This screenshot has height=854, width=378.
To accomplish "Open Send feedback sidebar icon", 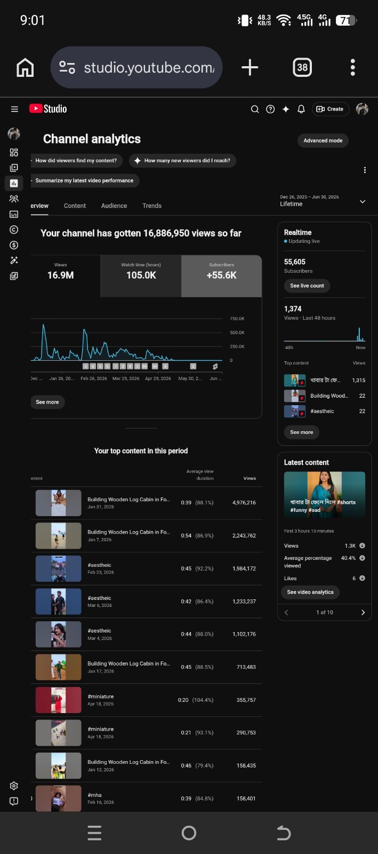I will tap(14, 801).
